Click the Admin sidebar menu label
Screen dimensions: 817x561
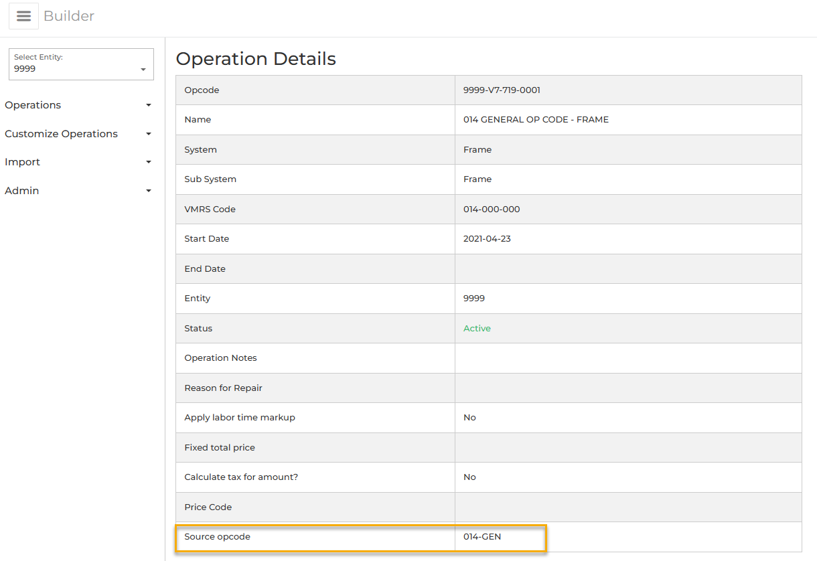coord(21,191)
